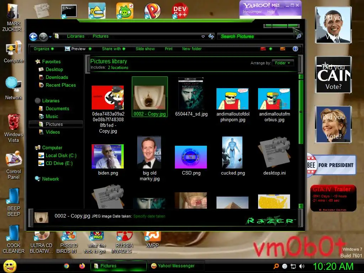This screenshot has width=364, height=273.
Task: Open Messenger menu in Yahoo! Messenger window
Action: point(252,12)
